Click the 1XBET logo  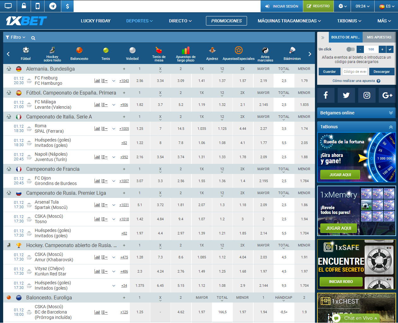coord(26,21)
